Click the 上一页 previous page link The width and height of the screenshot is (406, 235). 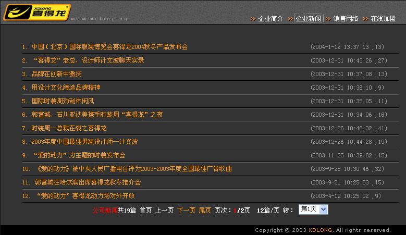click(x=164, y=211)
